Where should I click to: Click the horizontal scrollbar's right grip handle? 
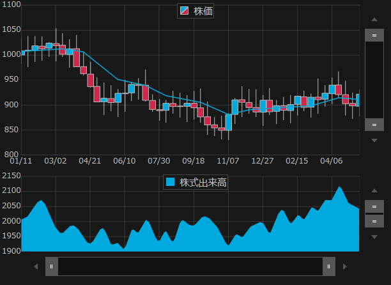(329, 266)
